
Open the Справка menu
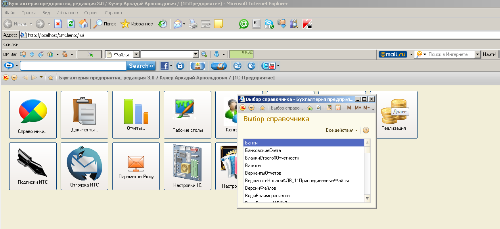coord(113,13)
